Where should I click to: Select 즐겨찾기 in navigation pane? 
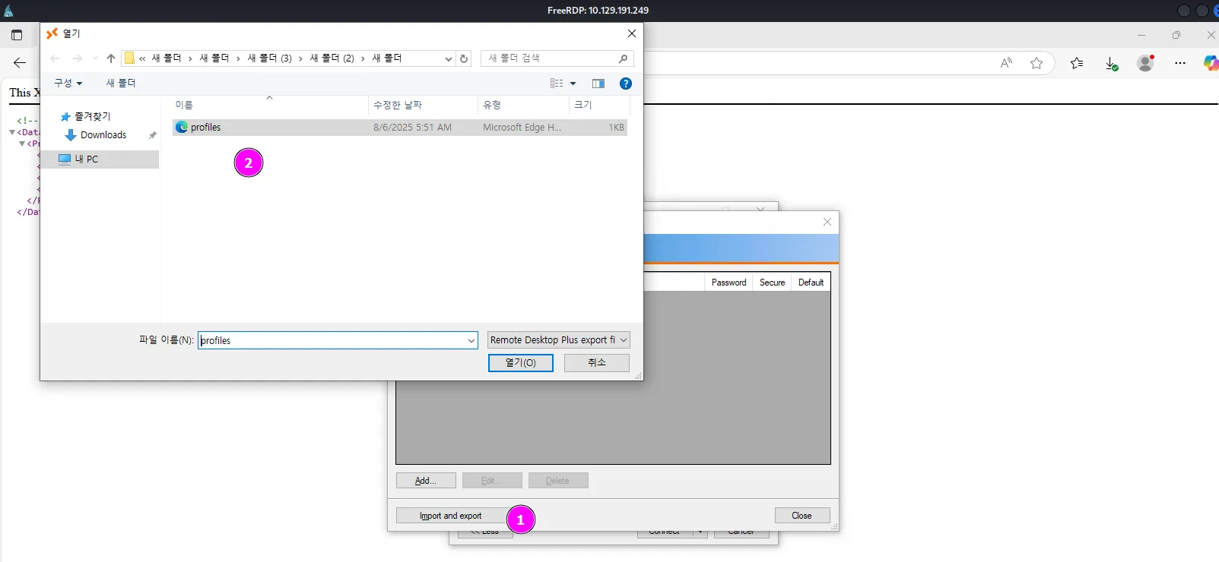pyautogui.click(x=92, y=116)
